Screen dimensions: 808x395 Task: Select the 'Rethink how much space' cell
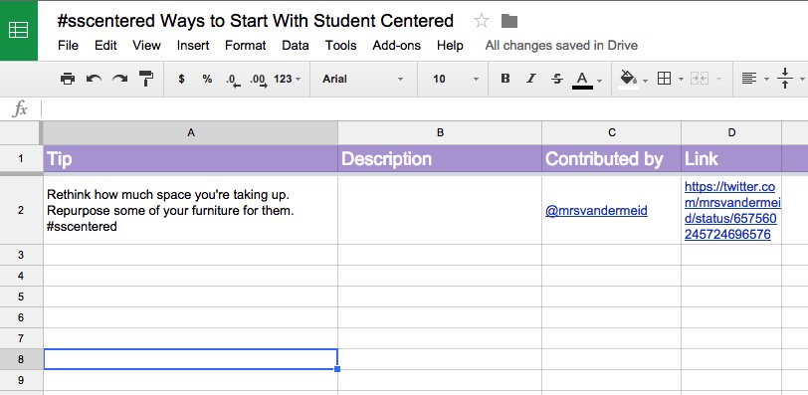(x=191, y=210)
